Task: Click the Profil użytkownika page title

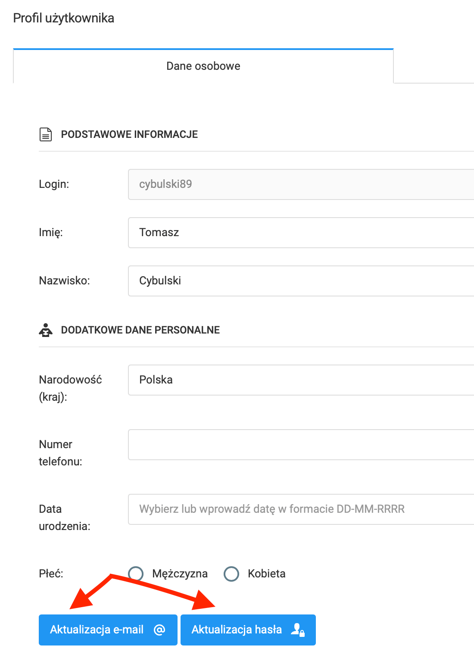Action: (x=64, y=18)
